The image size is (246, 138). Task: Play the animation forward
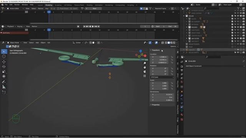pyautogui.click(x=93, y=26)
